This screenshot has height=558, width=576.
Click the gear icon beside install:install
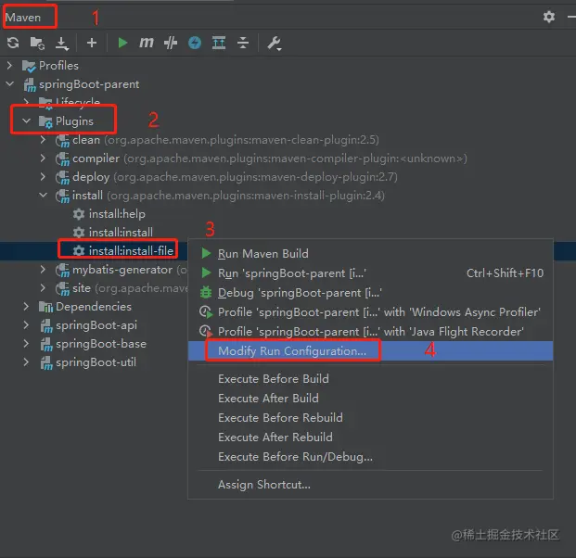pos(79,233)
